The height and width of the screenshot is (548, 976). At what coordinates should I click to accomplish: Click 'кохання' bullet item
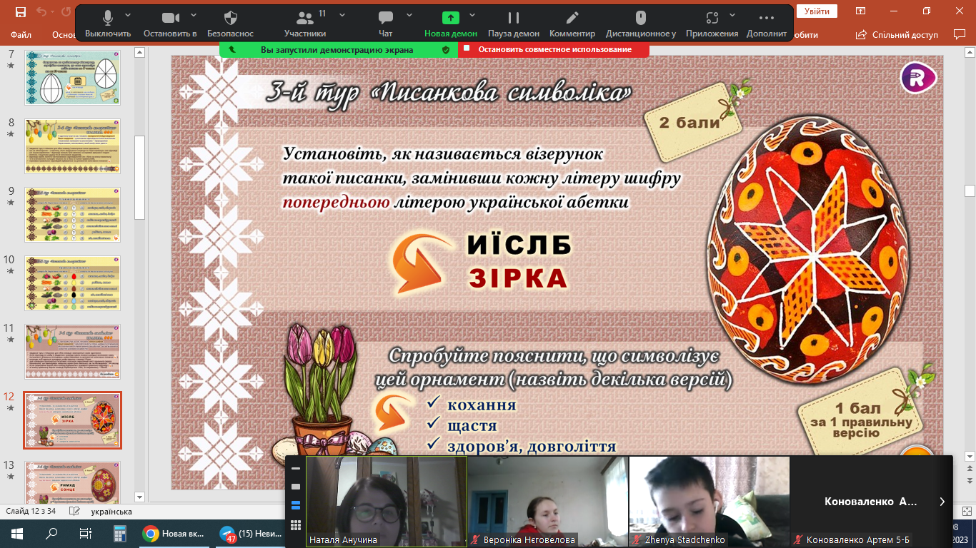(482, 405)
